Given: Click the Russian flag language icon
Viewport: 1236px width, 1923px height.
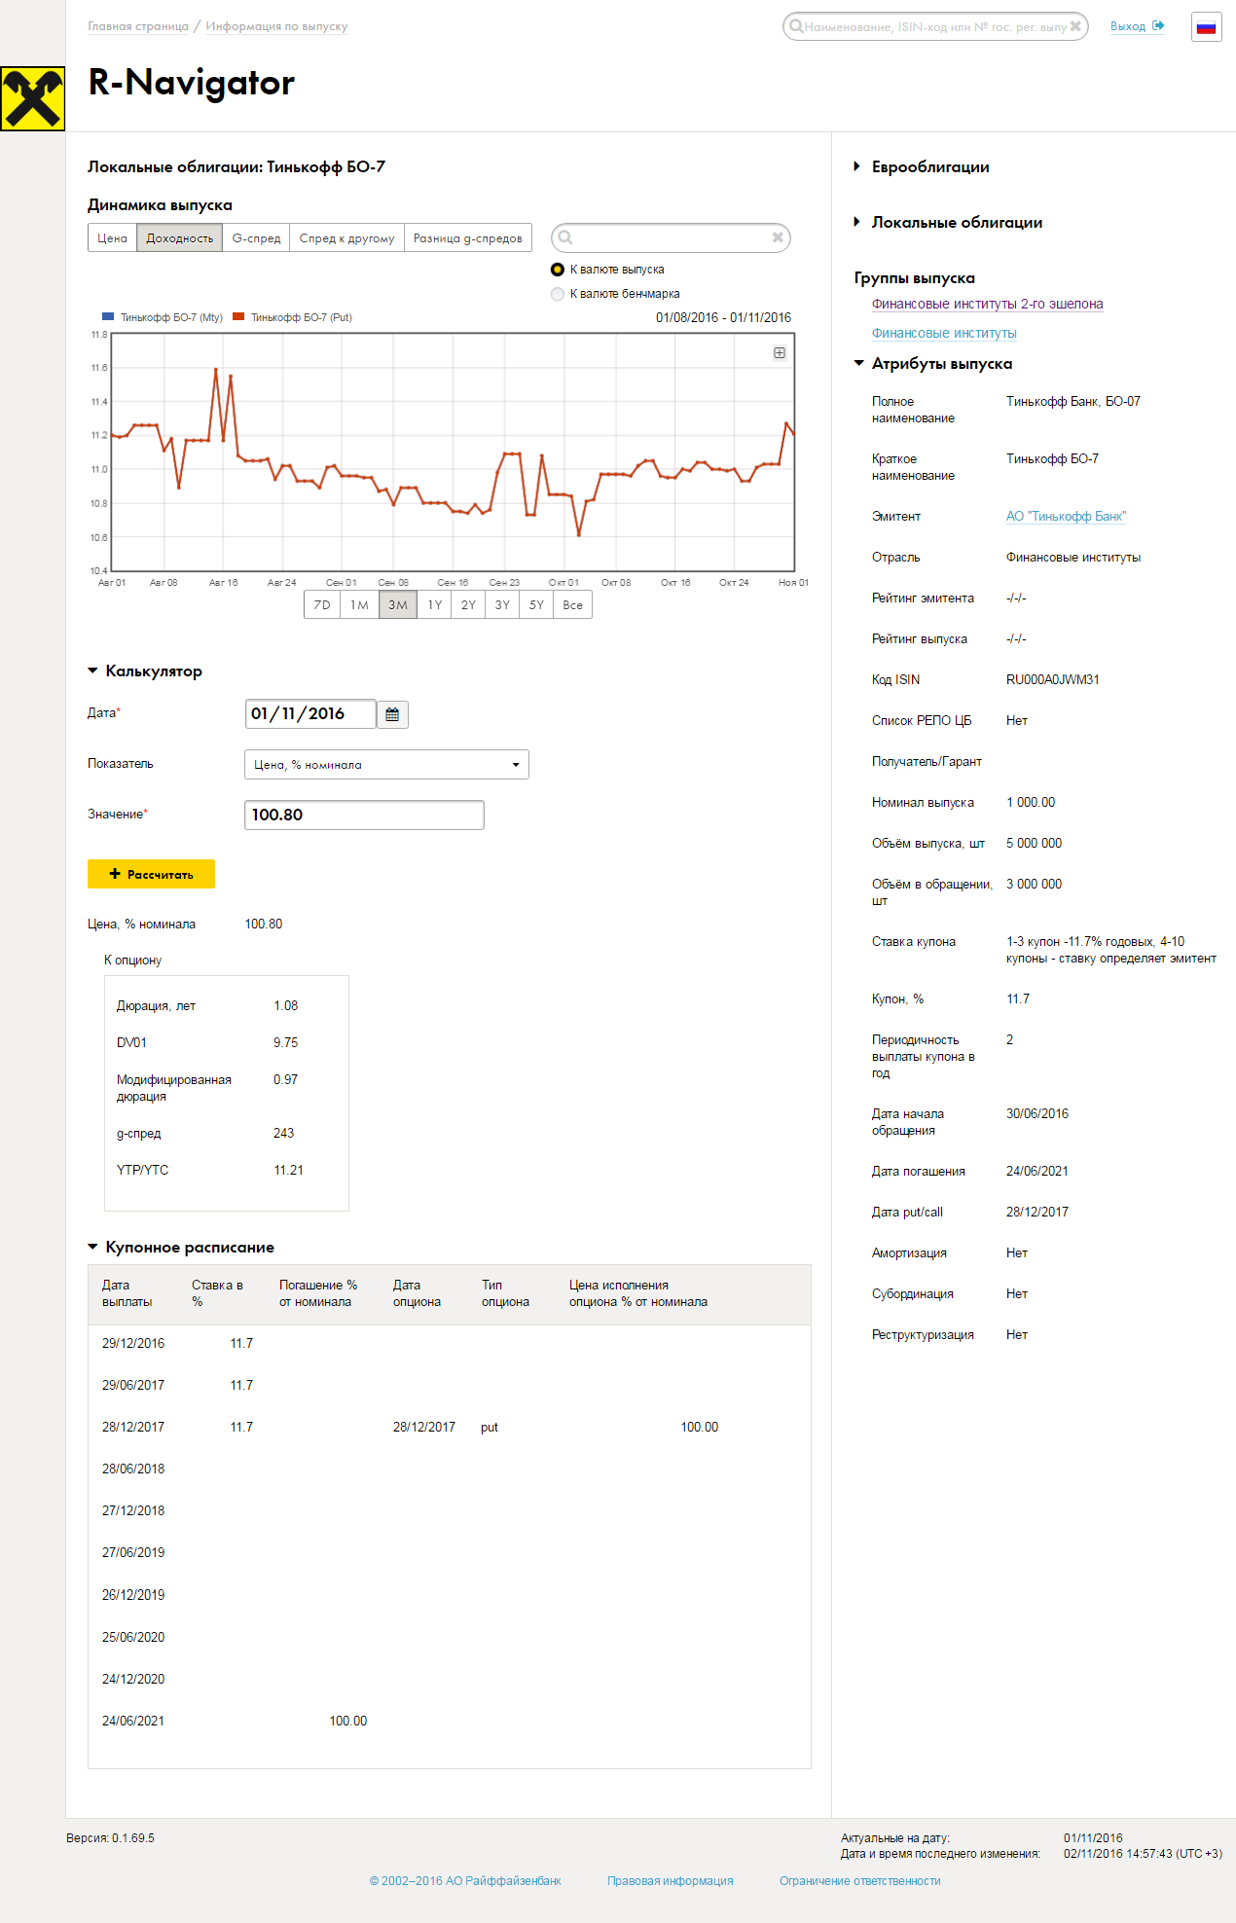Looking at the screenshot, I should click(x=1207, y=27).
